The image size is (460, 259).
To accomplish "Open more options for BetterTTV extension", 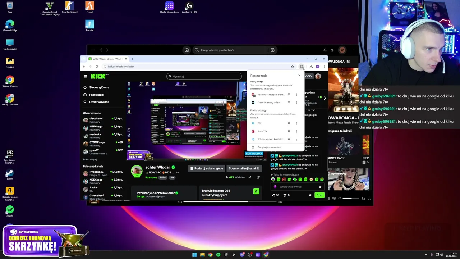I will click(x=297, y=131).
